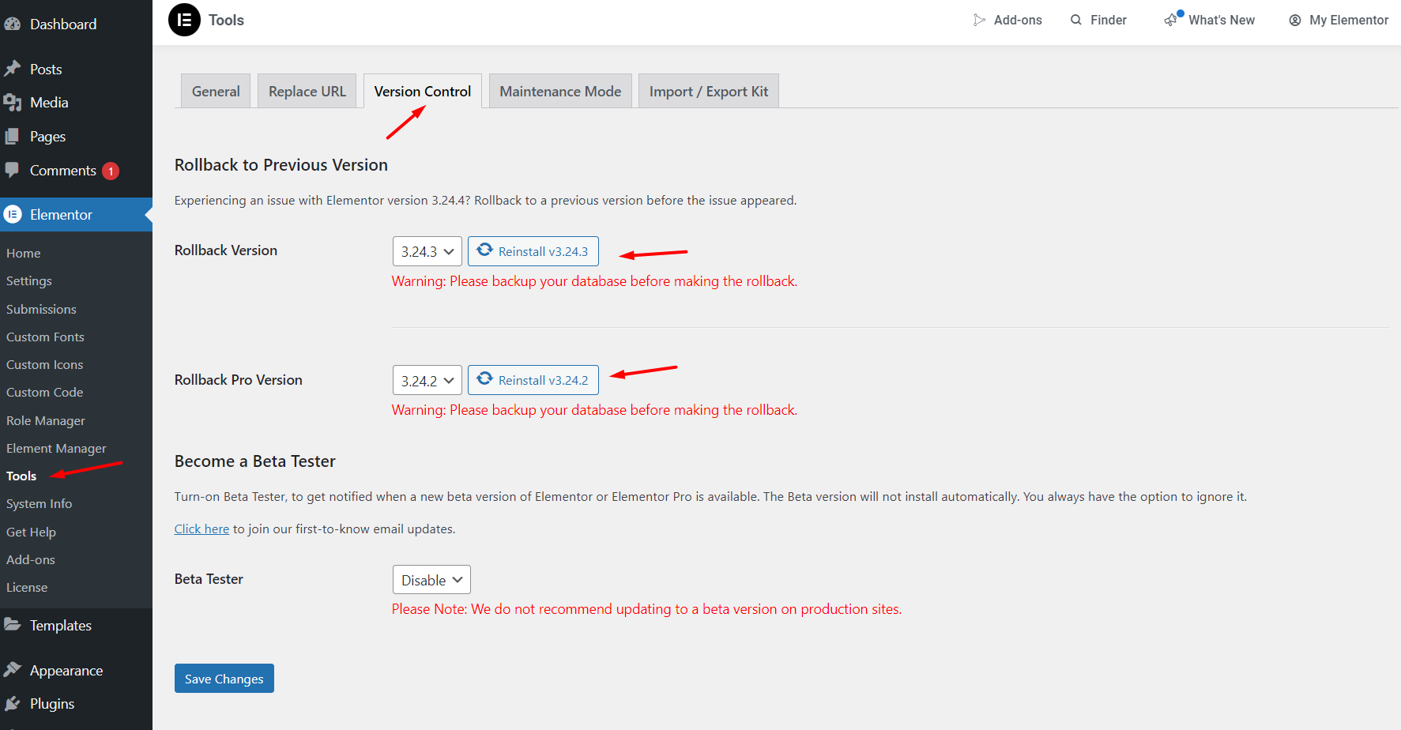Open the Rollback Version 3.24.3 dropdown
Screen dimensions: 1401x730
tap(427, 251)
